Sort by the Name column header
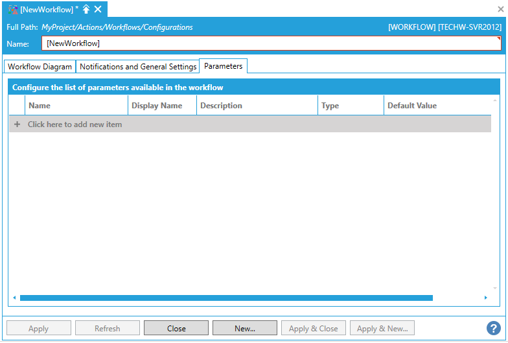Screen dimensions: 508x343 pyautogui.click(x=76, y=106)
